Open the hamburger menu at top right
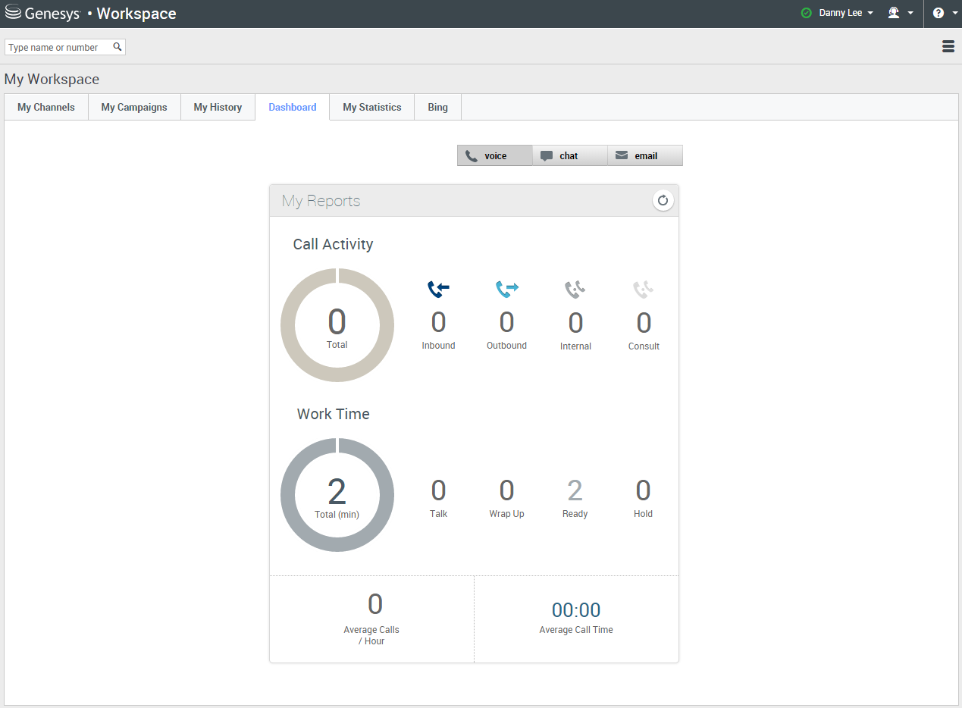 pyautogui.click(x=948, y=46)
